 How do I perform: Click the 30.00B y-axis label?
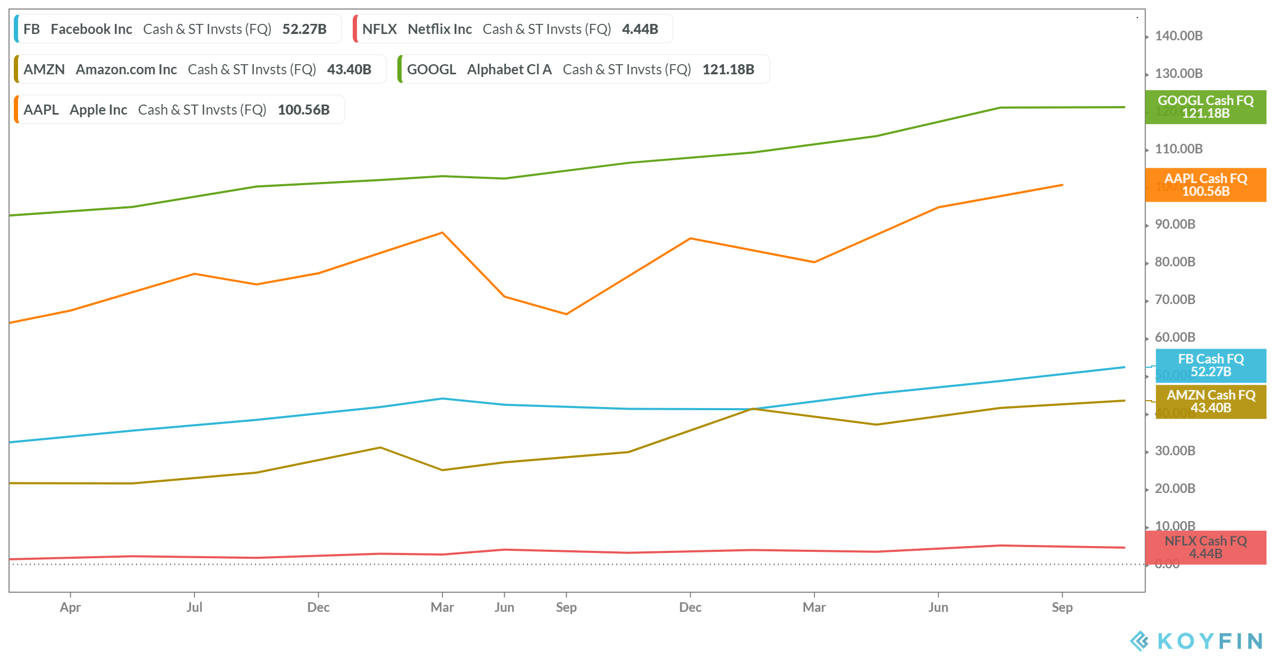[x=1175, y=451]
